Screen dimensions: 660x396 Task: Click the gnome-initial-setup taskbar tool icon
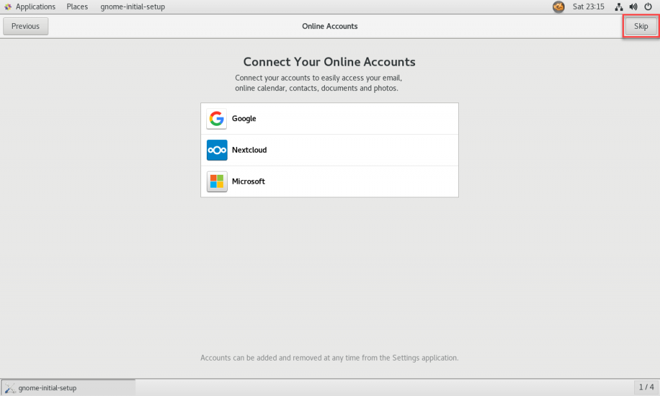click(10, 388)
